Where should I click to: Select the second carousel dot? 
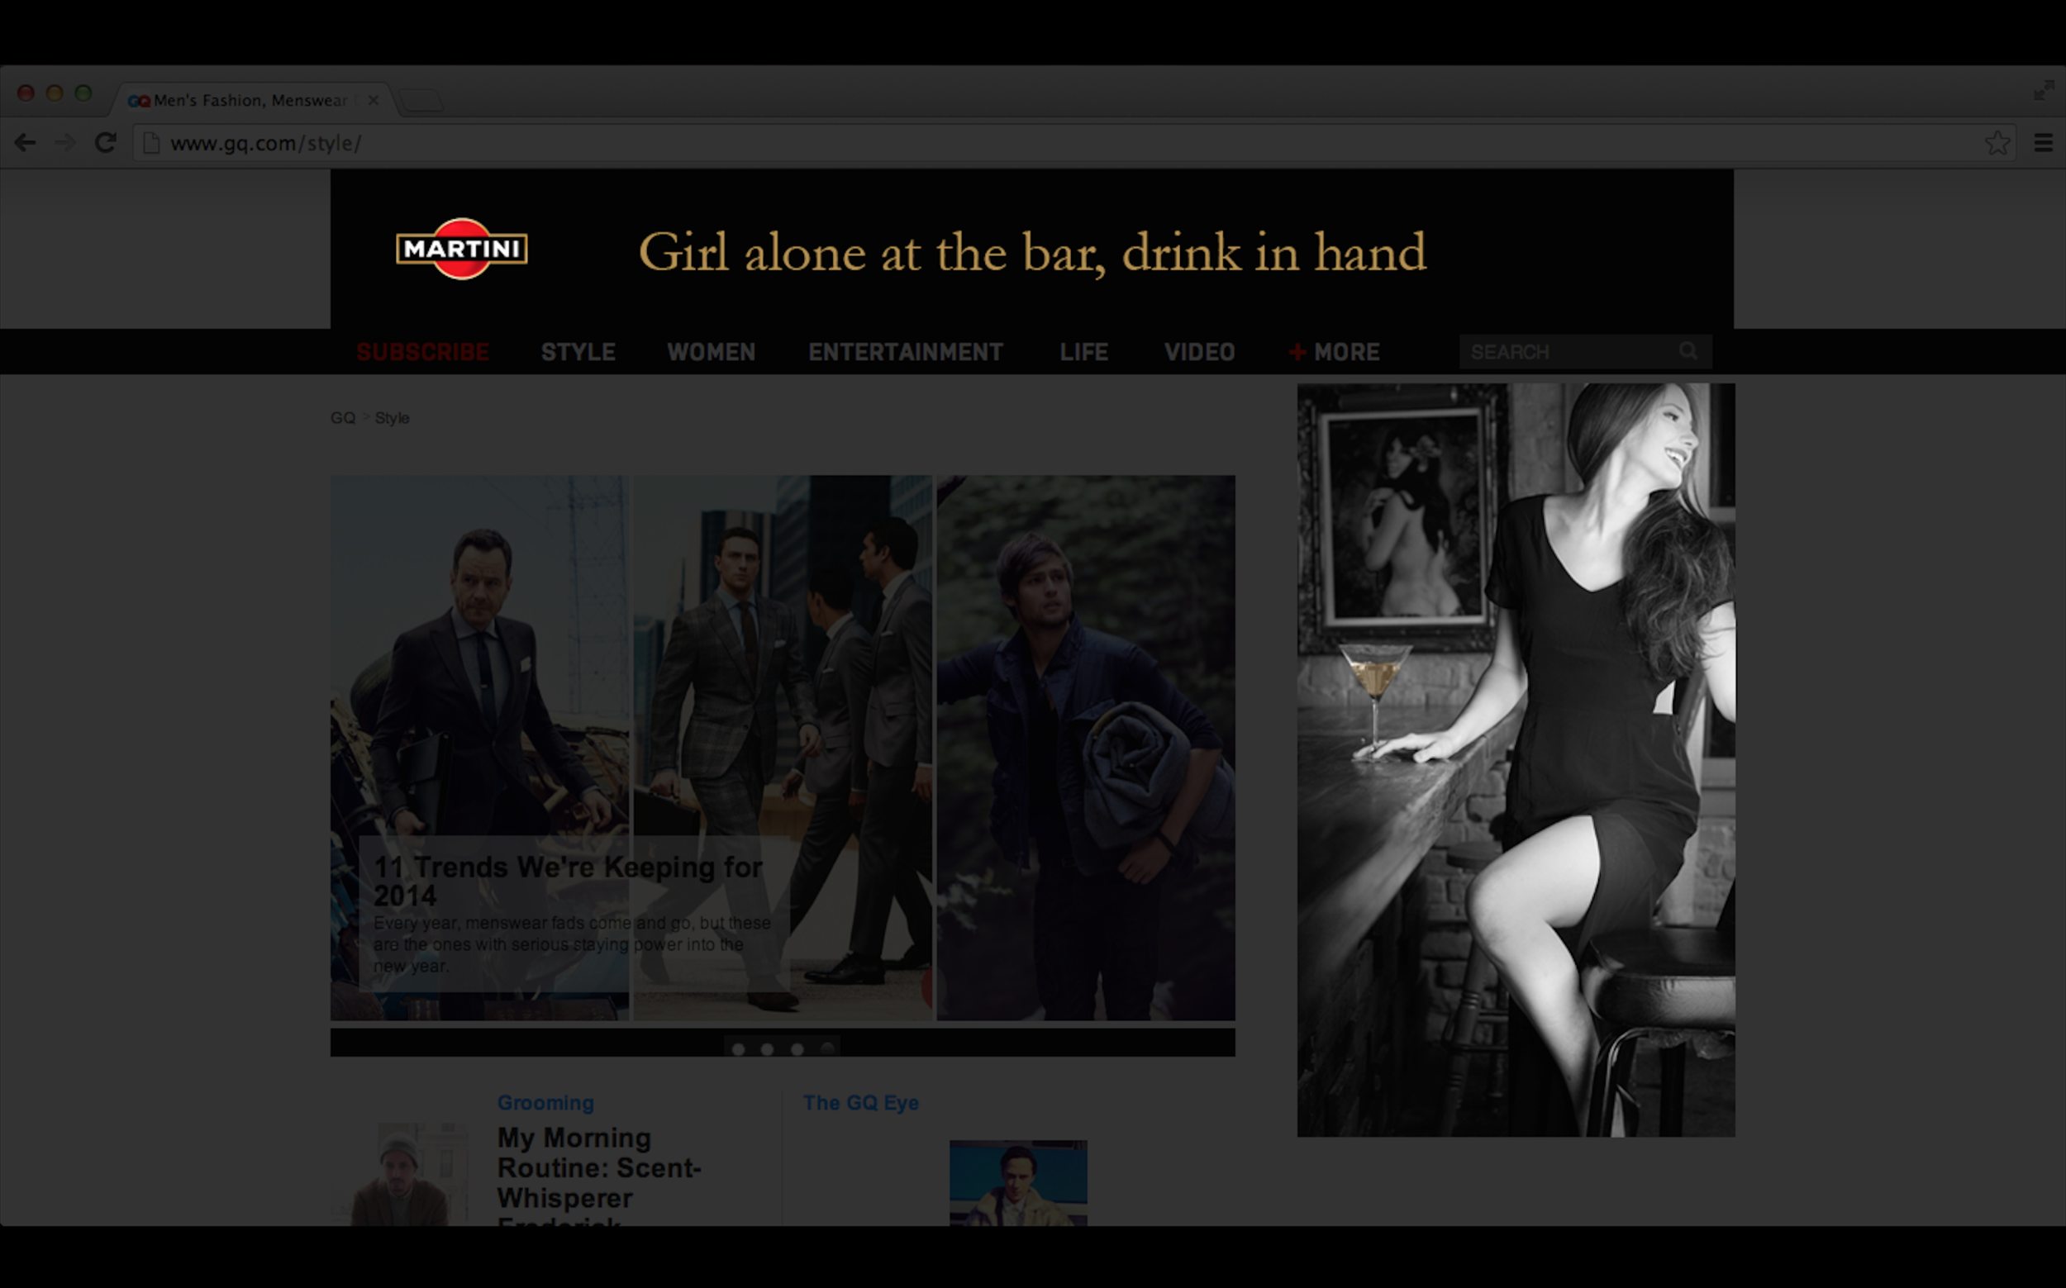(x=767, y=1049)
